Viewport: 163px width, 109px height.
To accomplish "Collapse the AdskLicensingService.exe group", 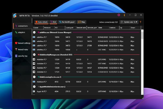I will pyautogui.click(x=34, y=77).
